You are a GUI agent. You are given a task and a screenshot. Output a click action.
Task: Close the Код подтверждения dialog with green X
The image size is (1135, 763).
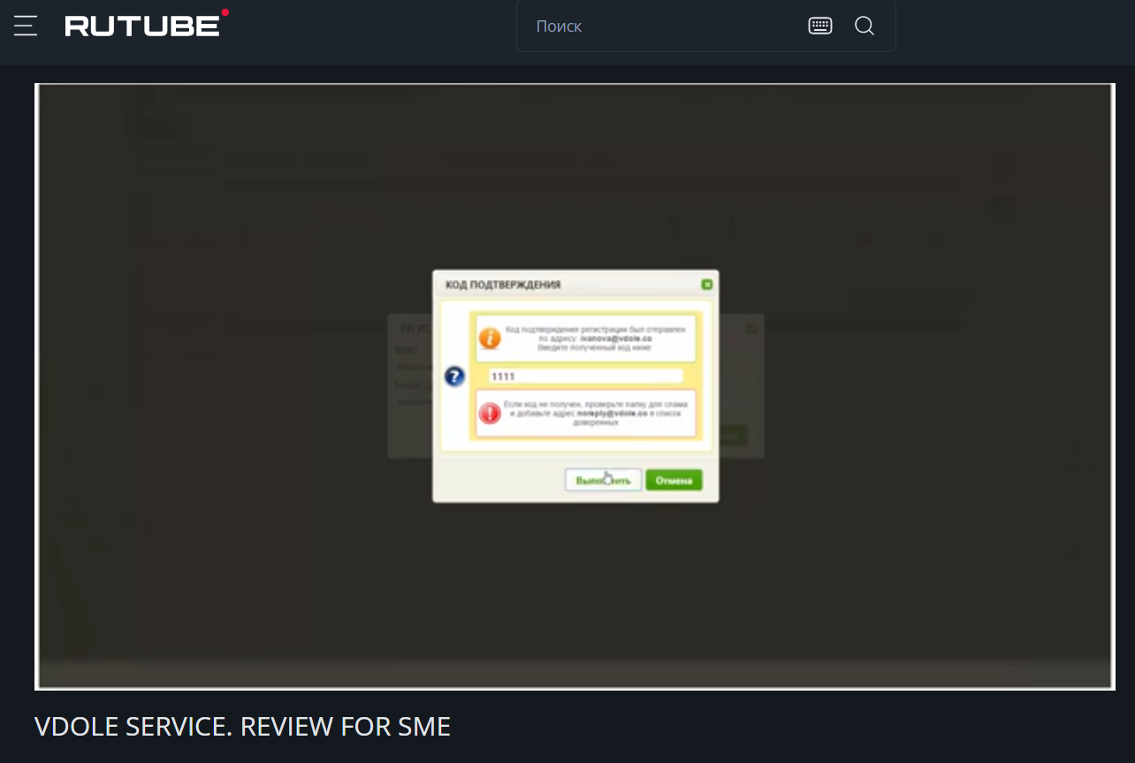click(706, 284)
